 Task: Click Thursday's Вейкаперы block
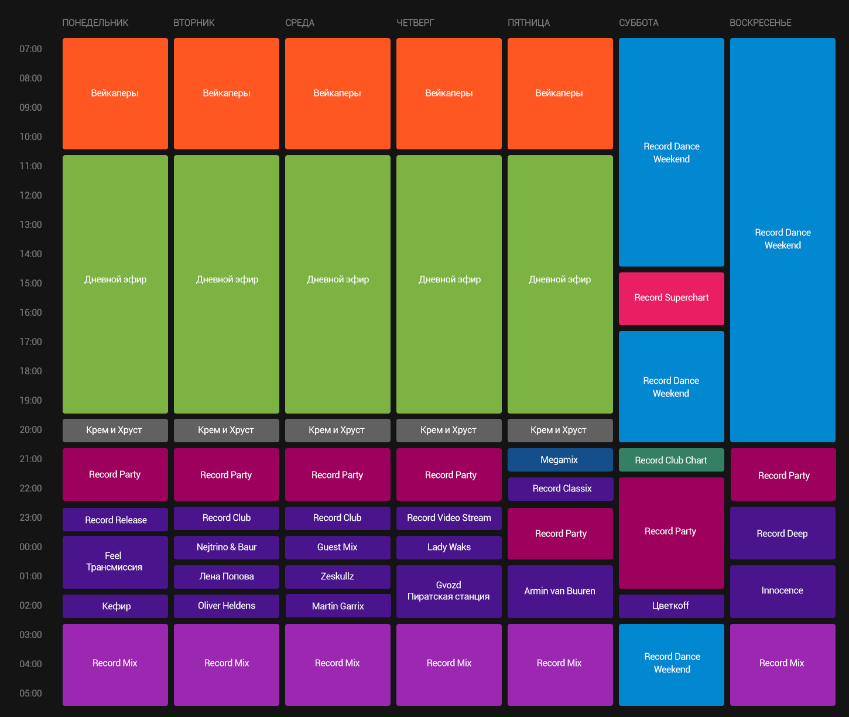[449, 94]
